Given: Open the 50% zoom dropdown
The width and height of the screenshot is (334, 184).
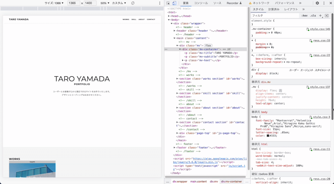Looking at the screenshot, I should [x=105, y=3].
